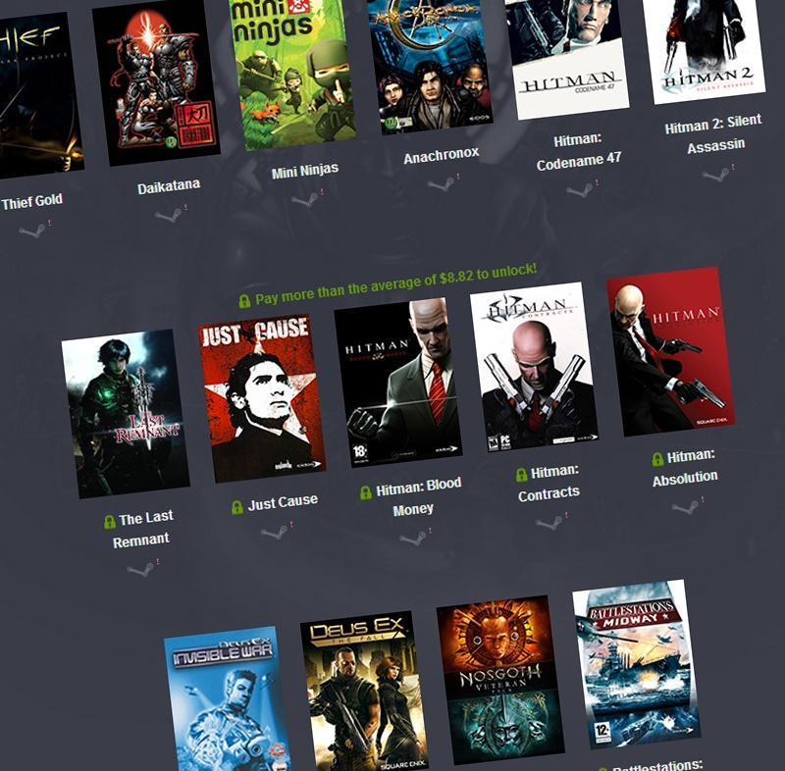Image resolution: width=785 pixels, height=771 pixels.
Task: Click the "Hitman: Absolution" title text
Action: click(x=685, y=467)
